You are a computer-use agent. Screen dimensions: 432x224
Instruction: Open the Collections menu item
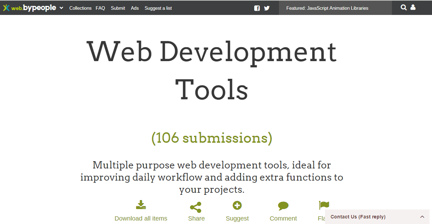[x=80, y=8]
